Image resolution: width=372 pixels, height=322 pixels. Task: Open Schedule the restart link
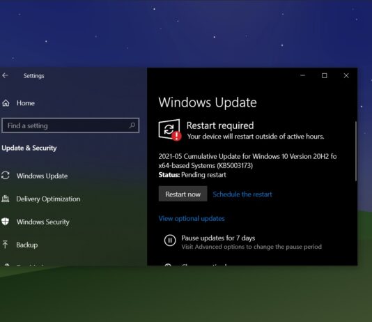pos(242,194)
